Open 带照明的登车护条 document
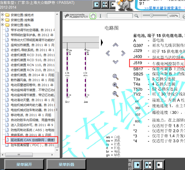Viewport: 185px width, 170px height. pos(32,35)
